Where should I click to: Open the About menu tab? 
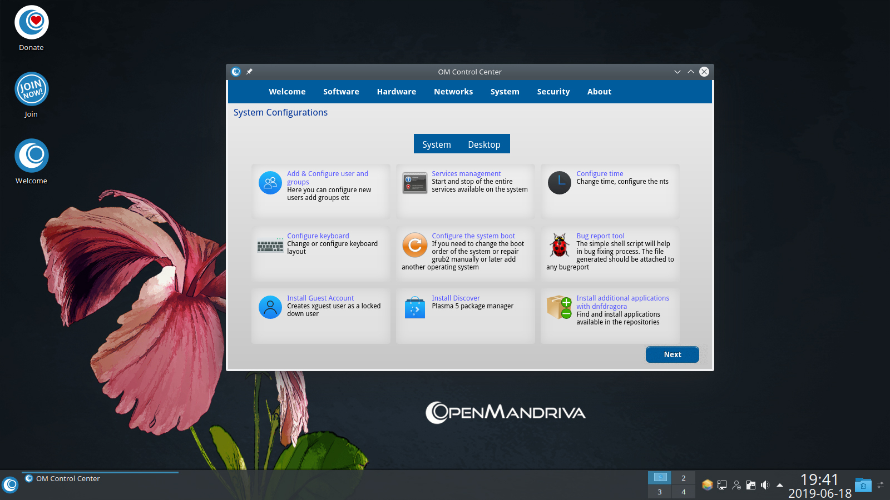tap(599, 92)
